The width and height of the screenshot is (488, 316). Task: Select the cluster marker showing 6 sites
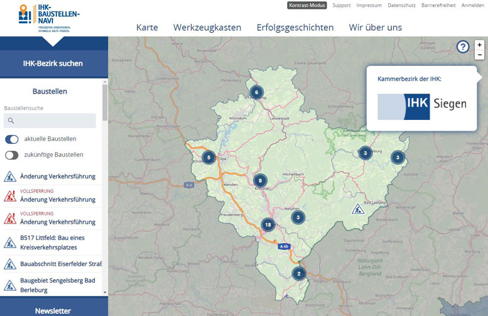coord(256,92)
